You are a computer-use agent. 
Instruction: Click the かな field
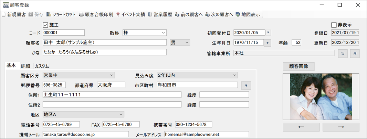point(105,52)
